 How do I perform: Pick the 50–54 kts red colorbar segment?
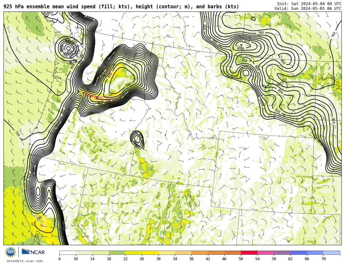coord(249,253)
